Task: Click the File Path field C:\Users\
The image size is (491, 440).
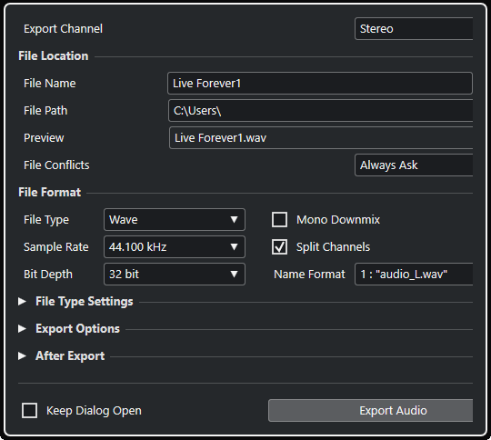Action: point(321,111)
